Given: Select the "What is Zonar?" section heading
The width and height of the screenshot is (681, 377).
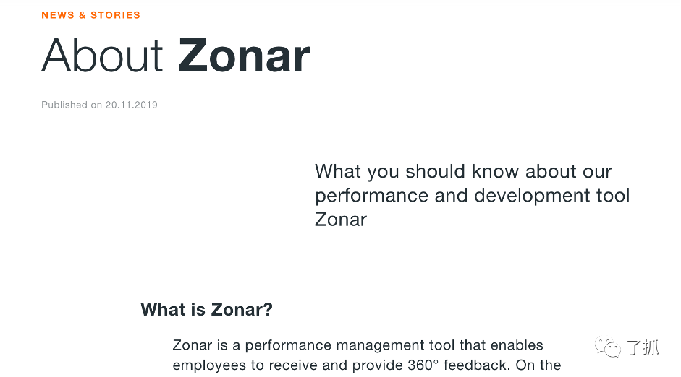Looking at the screenshot, I should [206, 310].
